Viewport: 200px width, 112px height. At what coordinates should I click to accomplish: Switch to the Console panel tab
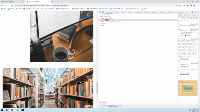[116, 12]
